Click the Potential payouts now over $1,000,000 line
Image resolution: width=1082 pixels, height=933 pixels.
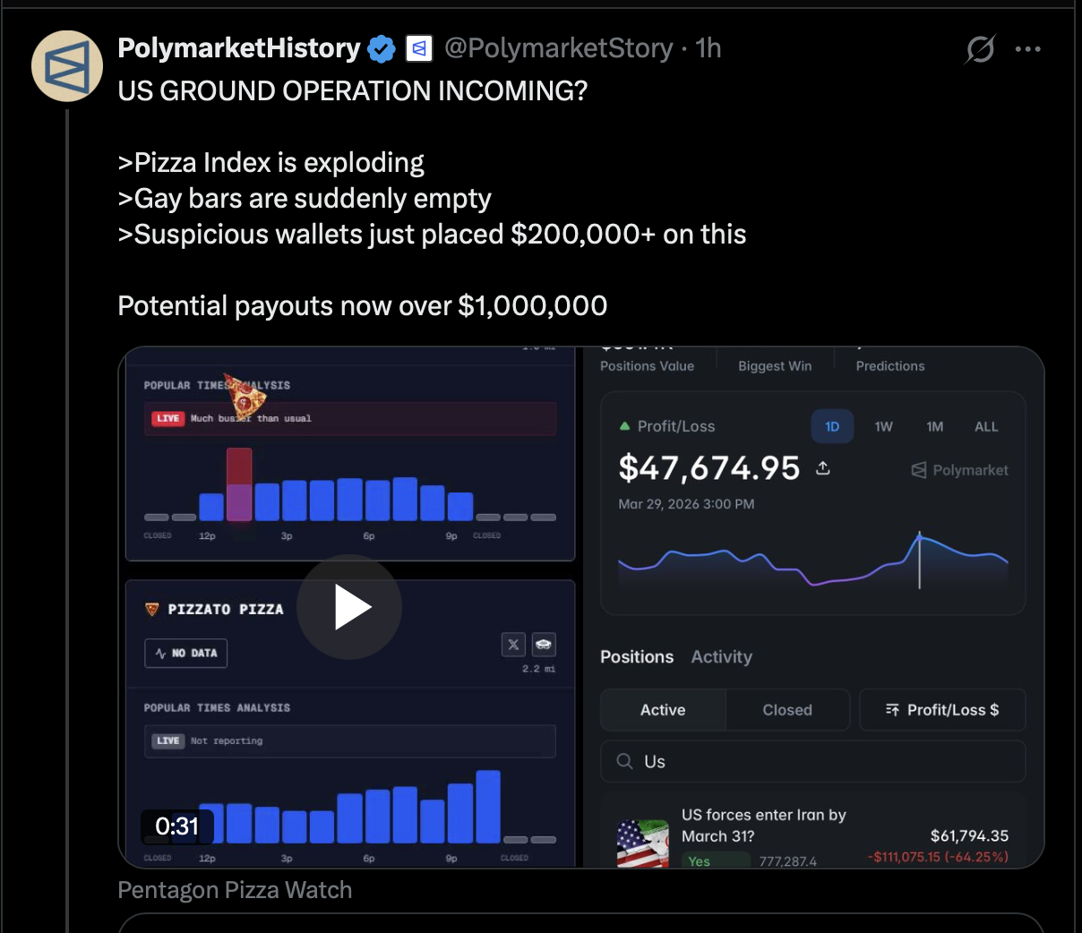pos(363,306)
